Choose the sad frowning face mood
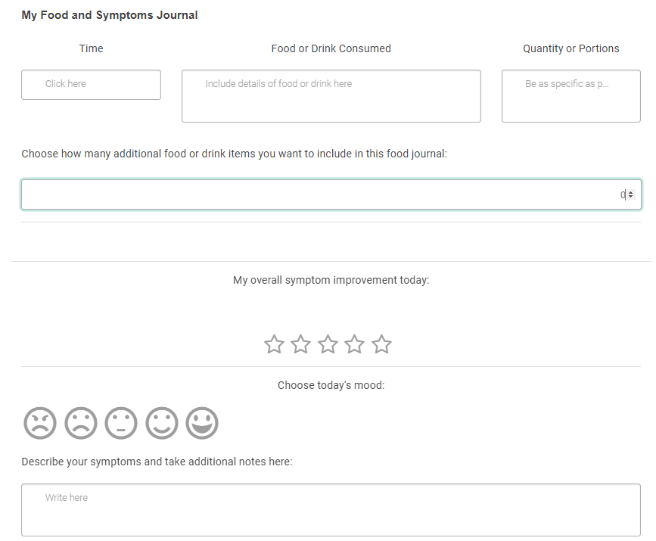The height and width of the screenshot is (541, 656). tap(81, 423)
